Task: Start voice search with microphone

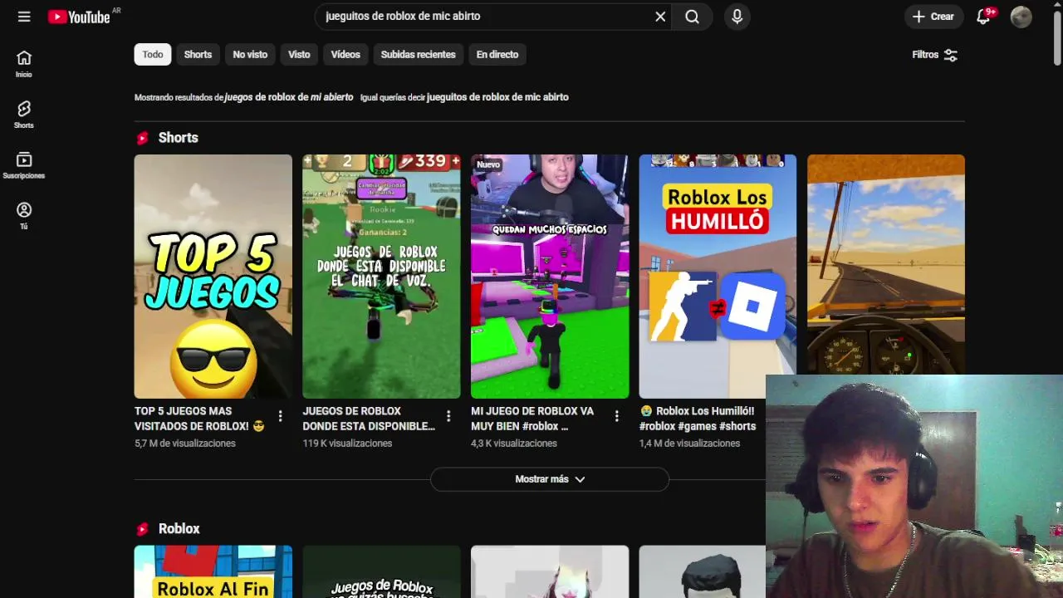Action: click(737, 17)
